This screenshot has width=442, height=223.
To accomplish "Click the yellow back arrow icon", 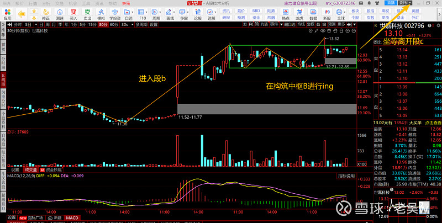I will pyautogui.click(x=22, y=13).
